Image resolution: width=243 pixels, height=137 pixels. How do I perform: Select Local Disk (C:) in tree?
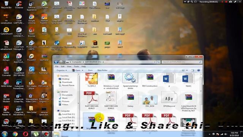[68, 114]
